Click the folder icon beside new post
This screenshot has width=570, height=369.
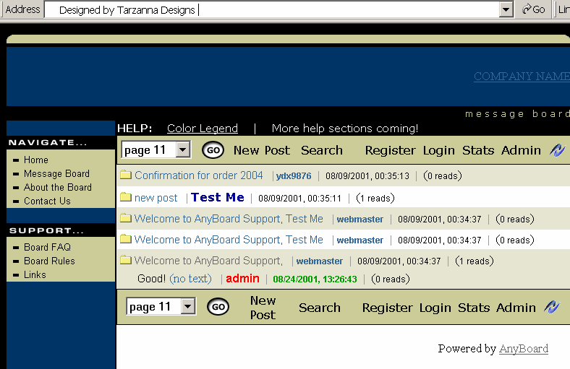(x=126, y=197)
